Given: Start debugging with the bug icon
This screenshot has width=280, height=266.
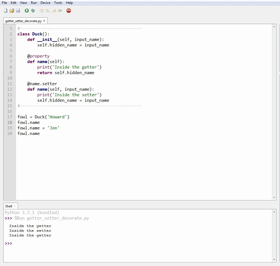Looking at the screenshot, I should coord(33,11).
